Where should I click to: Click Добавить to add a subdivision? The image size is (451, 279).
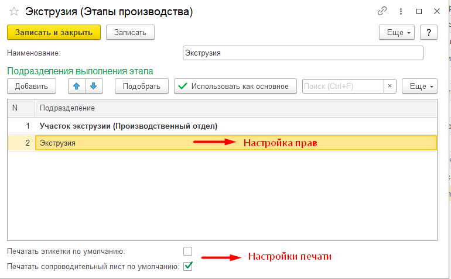(x=31, y=86)
